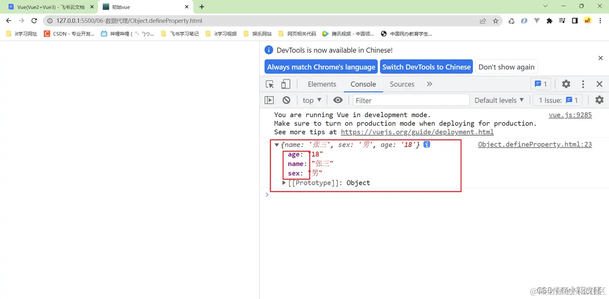Viewport: 609px width, 299px height.
Task: Open the vue.js:9285 source link
Action: coord(570,115)
